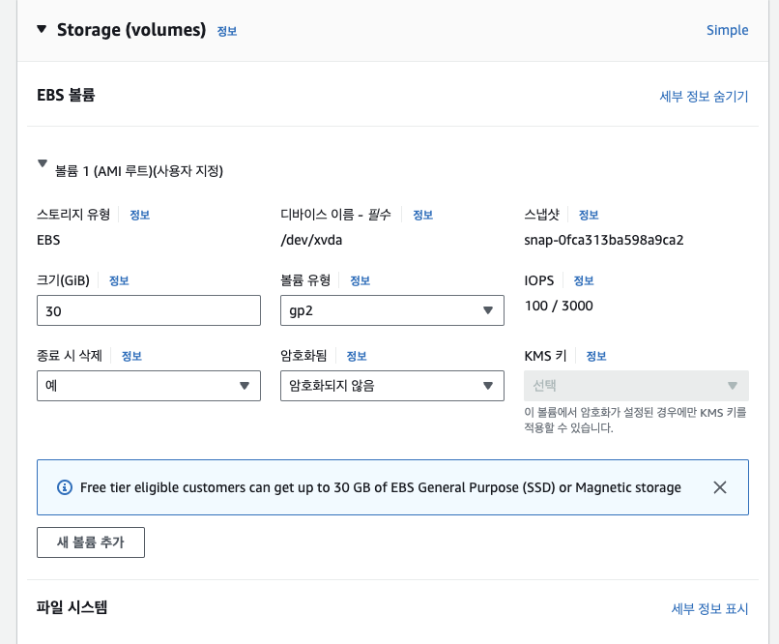Screen dimensions: 779x644
Task: Open 정보 link beside Storage (volumes)
Action: point(227,31)
